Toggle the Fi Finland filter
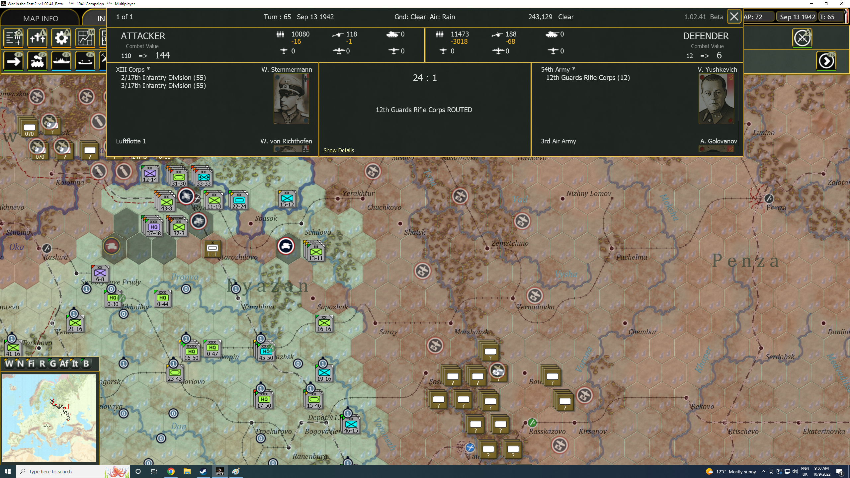 pos(31,364)
